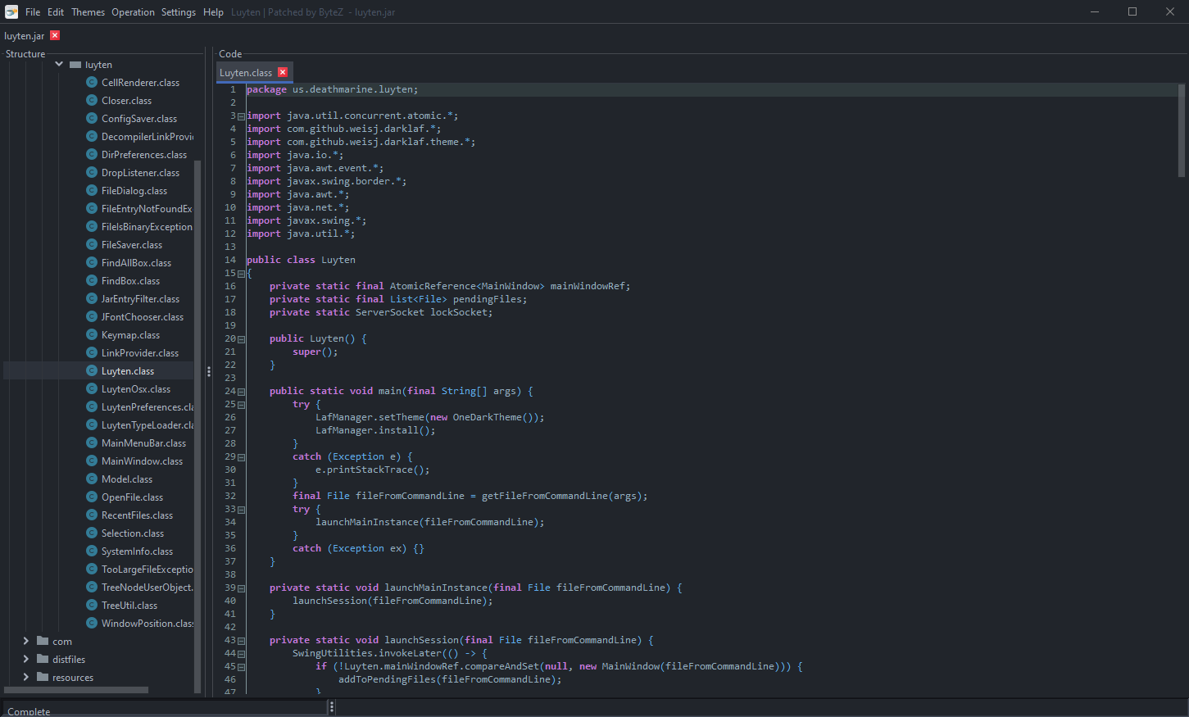Fold the constructor at line 20
Viewport: 1189px width, 717px height.
pos(241,339)
